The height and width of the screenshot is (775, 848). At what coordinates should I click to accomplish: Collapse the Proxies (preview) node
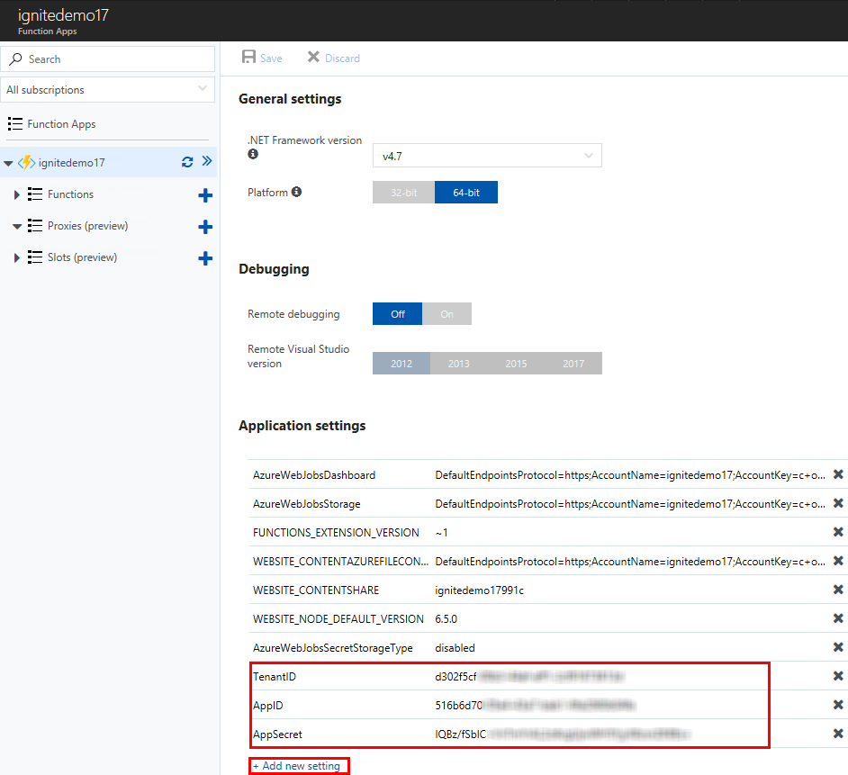coord(17,226)
